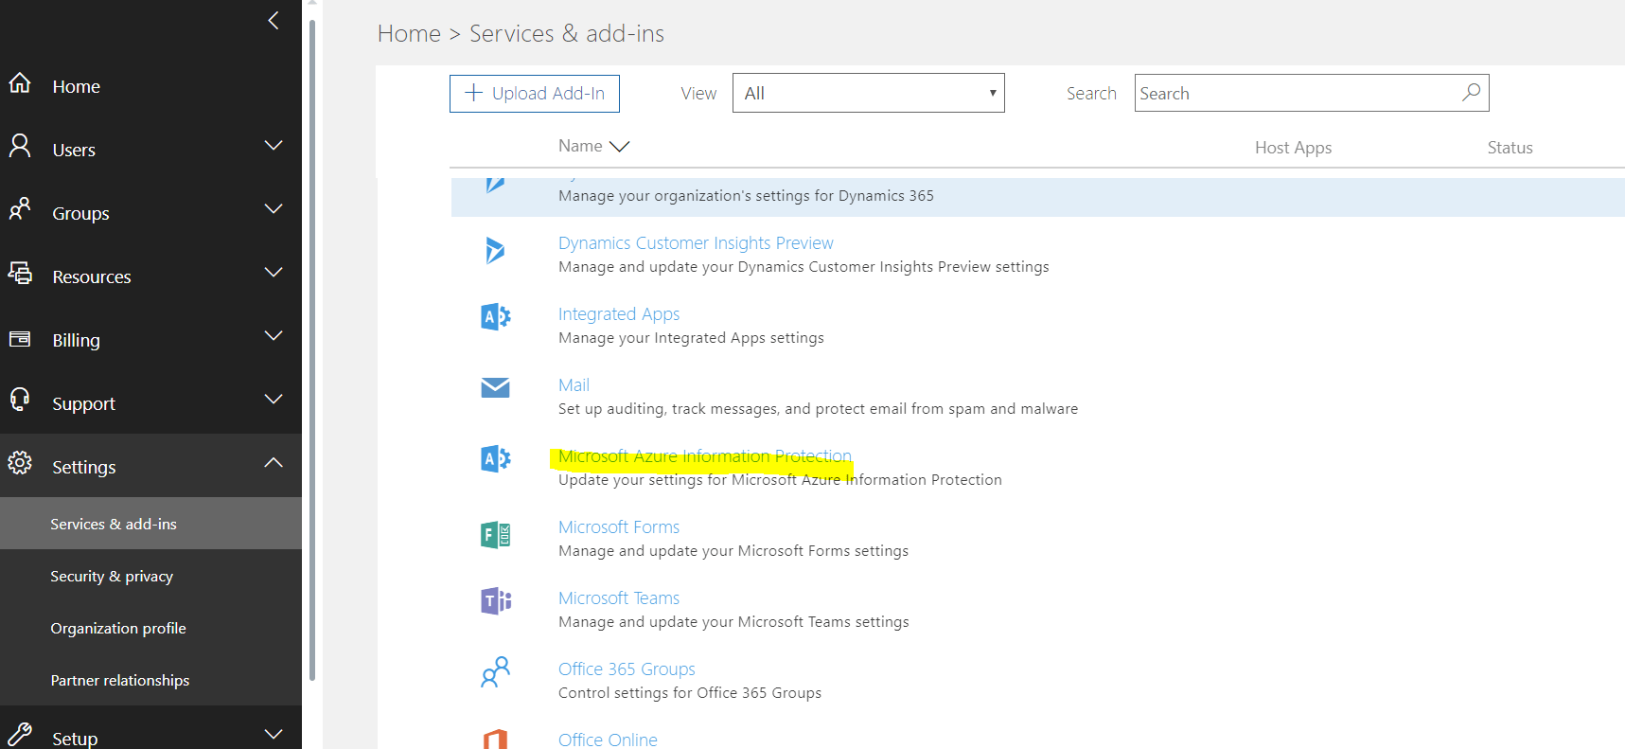
Task: Click the Office Online icon
Action: click(x=496, y=739)
